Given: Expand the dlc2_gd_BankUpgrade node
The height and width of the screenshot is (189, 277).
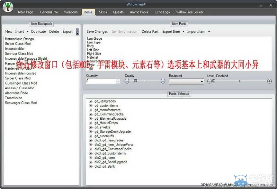Looking at the screenshot, I should 90,162.
